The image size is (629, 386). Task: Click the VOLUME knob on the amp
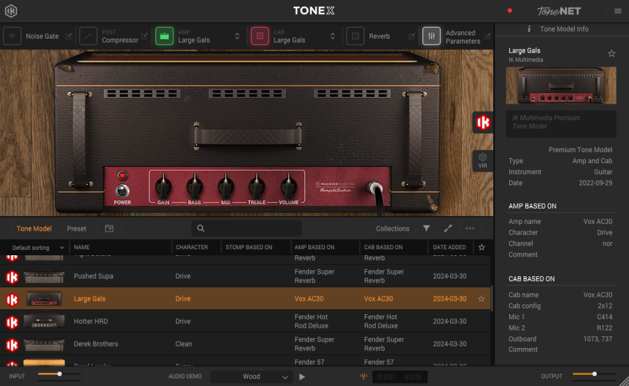pyautogui.click(x=289, y=185)
